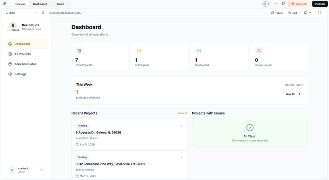Image resolution: width=329 pixels, height=180 pixels.
Task: Click the contact user avatar
Action: point(12,170)
